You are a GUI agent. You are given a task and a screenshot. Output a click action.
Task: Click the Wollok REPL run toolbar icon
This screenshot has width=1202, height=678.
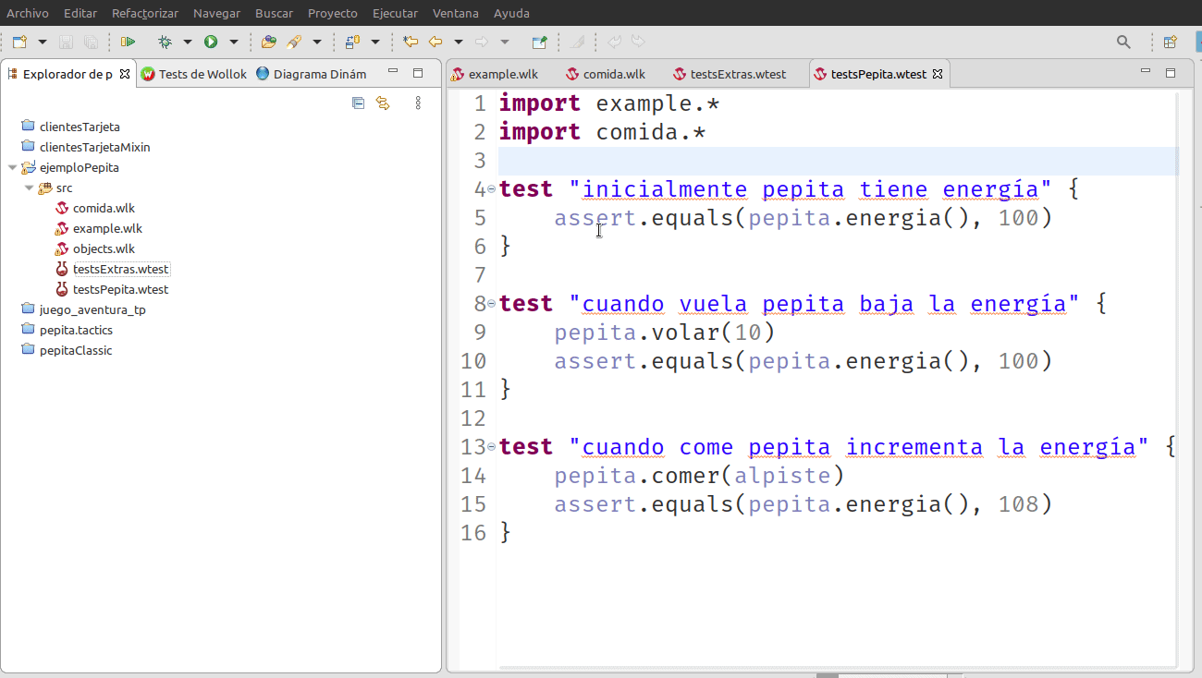coord(128,42)
